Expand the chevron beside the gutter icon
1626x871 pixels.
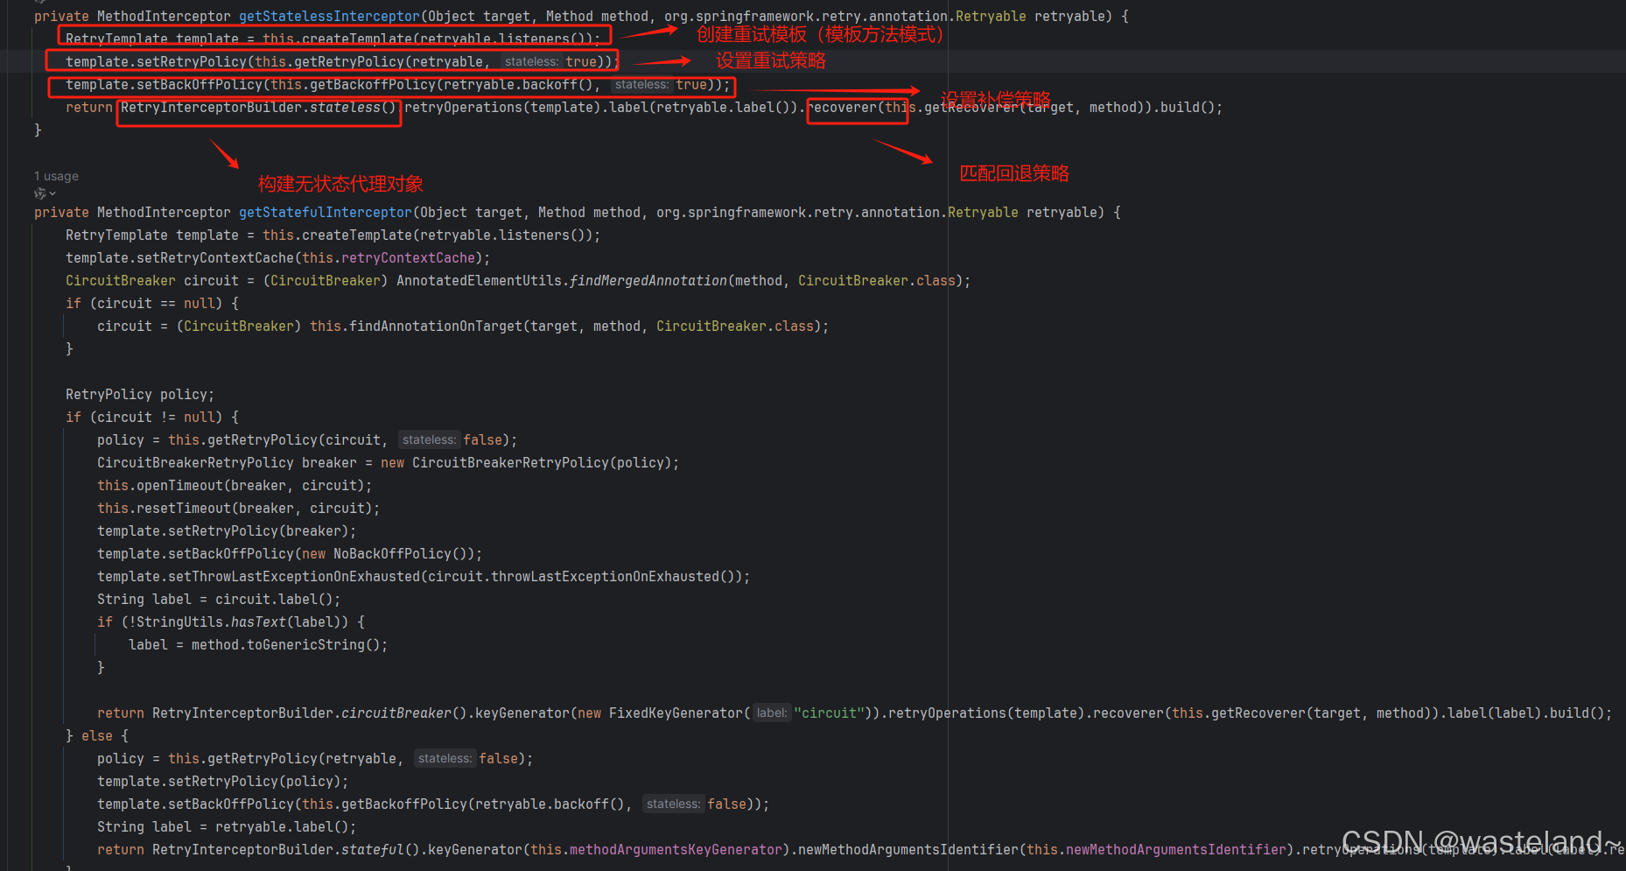51,193
